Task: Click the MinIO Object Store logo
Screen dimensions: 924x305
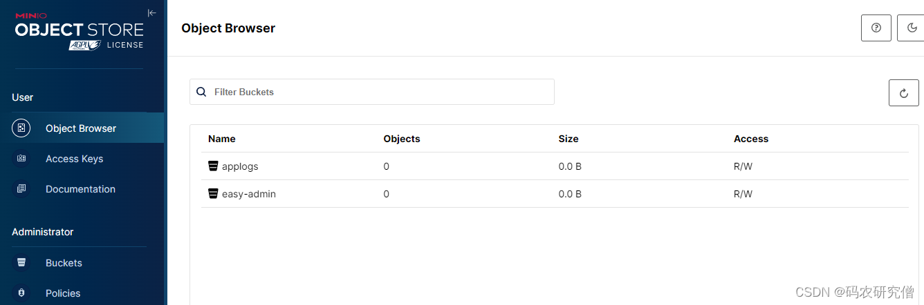Action: tap(79, 30)
